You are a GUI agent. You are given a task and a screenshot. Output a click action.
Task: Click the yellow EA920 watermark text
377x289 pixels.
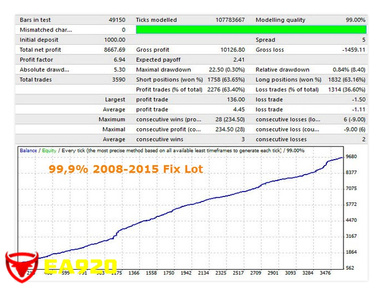[x=80, y=267]
